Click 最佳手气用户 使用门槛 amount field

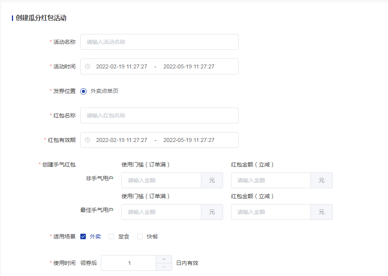(161, 212)
